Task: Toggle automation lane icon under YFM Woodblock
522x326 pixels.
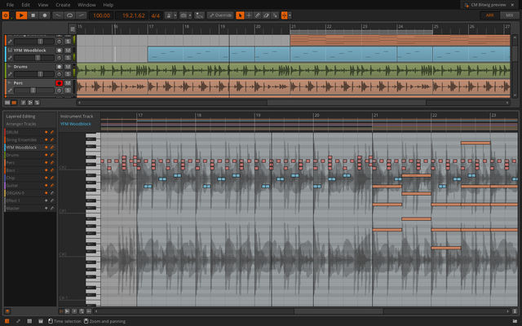Action: coord(10,58)
